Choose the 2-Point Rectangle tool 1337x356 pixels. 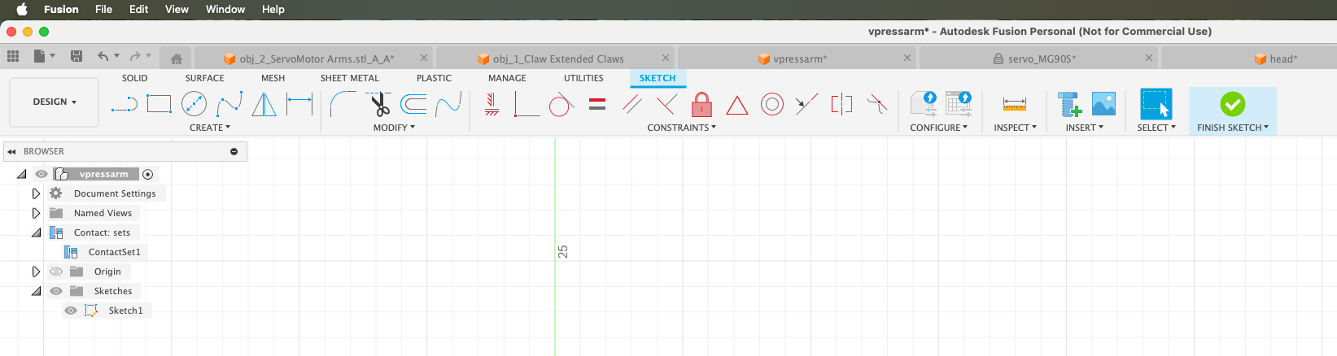[159, 104]
